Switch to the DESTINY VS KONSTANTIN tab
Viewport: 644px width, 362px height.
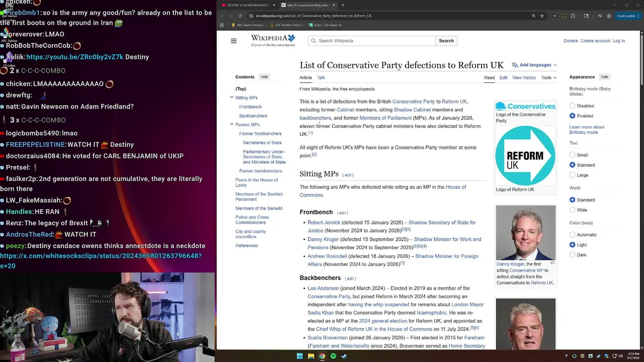tap(247, 5)
